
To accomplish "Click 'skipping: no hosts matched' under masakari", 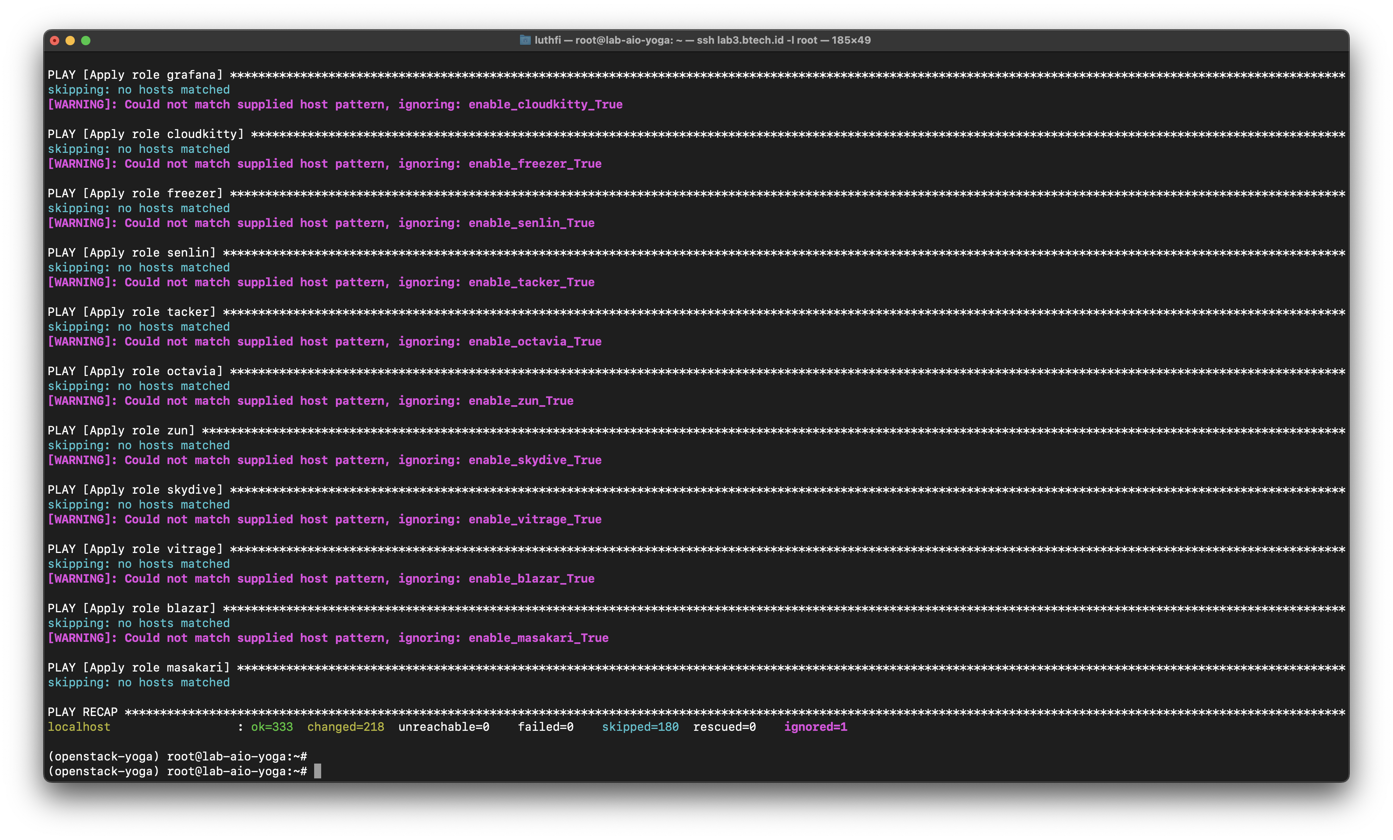I will tap(138, 682).
